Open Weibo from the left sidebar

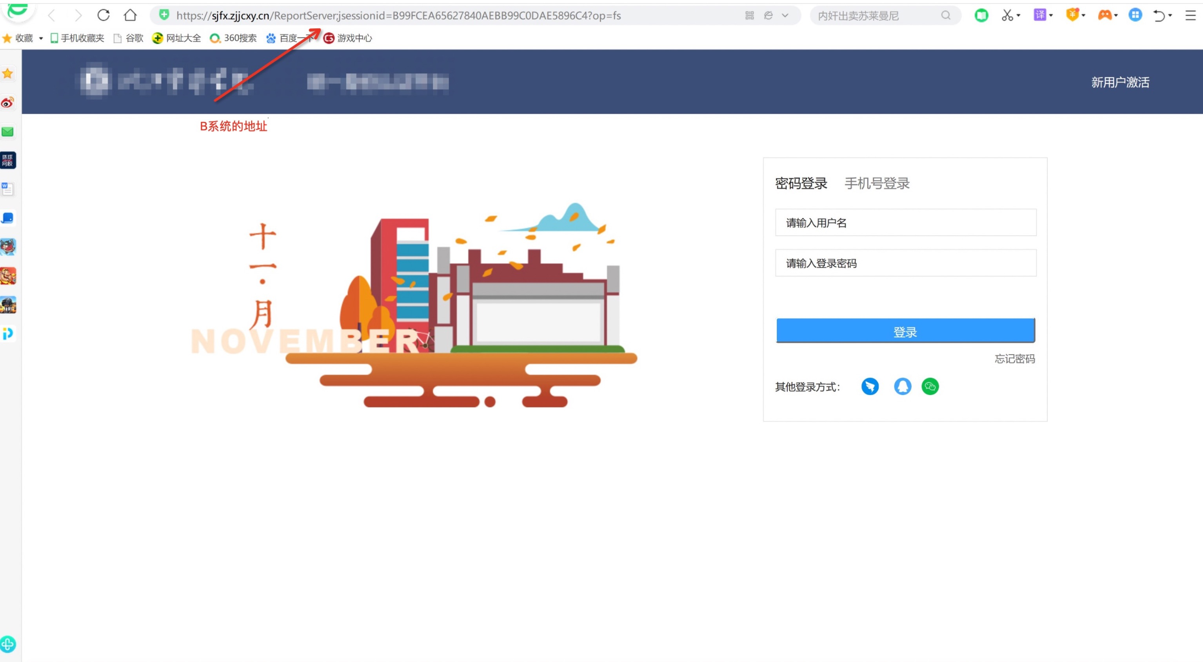(x=7, y=103)
